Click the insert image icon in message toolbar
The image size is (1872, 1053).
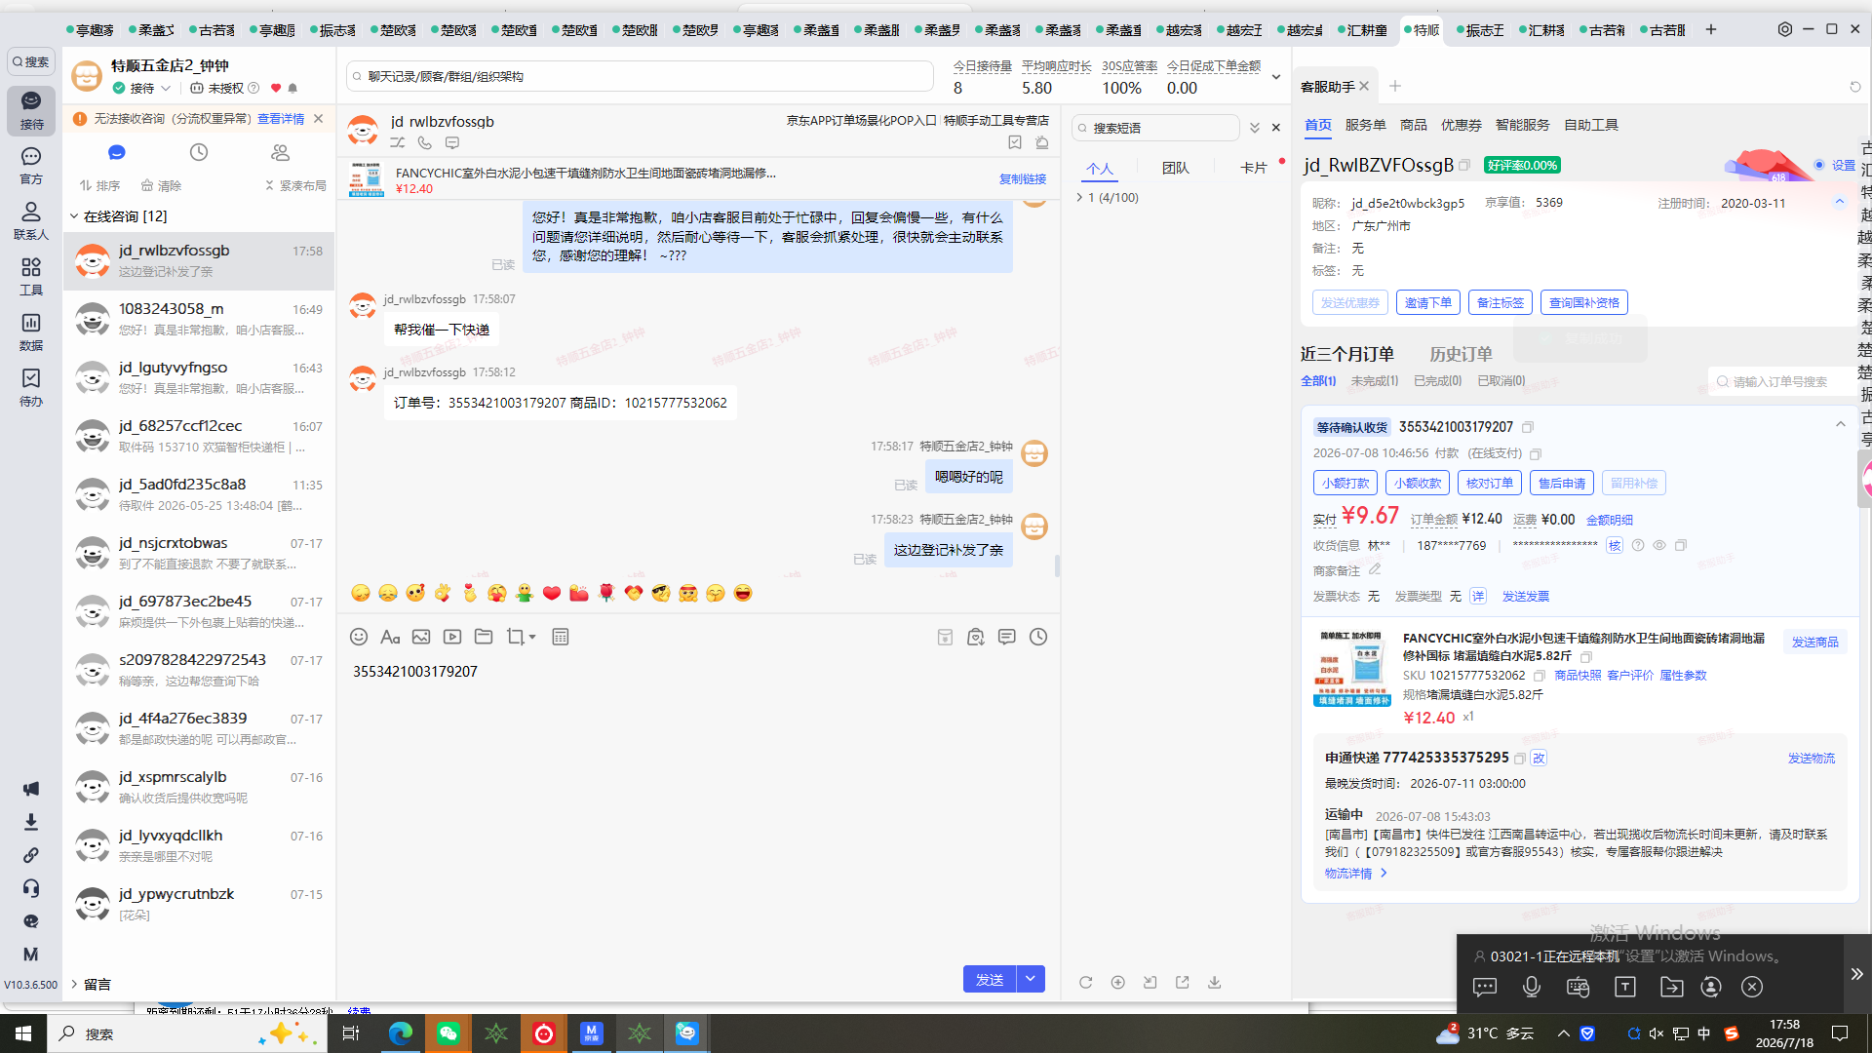click(x=421, y=637)
